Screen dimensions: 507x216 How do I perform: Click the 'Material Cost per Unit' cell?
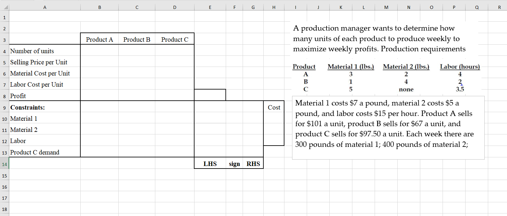click(x=45, y=73)
